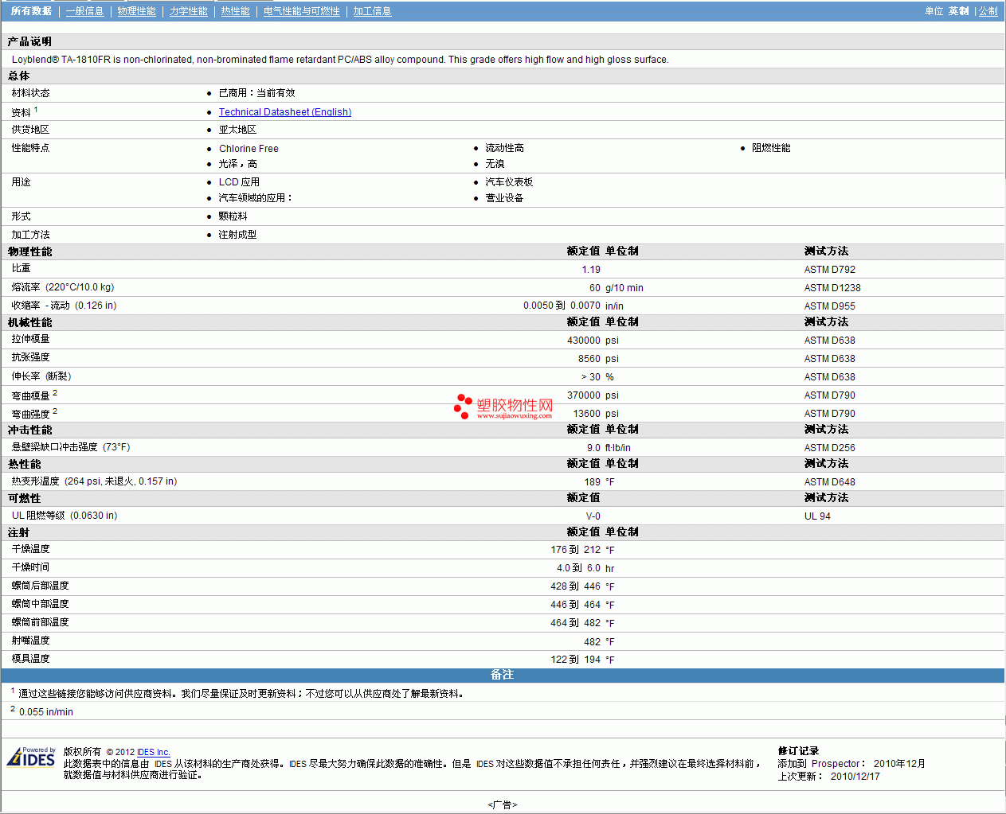1006x814 pixels.
Task: Select the ASTM D1238 test method
Action: click(832, 288)
